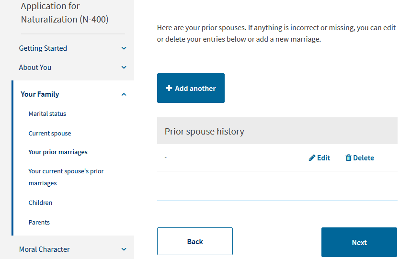This screenshot has width=411, height=259.
Task: Click the trash can icon for Delete
Action: pyautogui.click(x=348, y=158)
